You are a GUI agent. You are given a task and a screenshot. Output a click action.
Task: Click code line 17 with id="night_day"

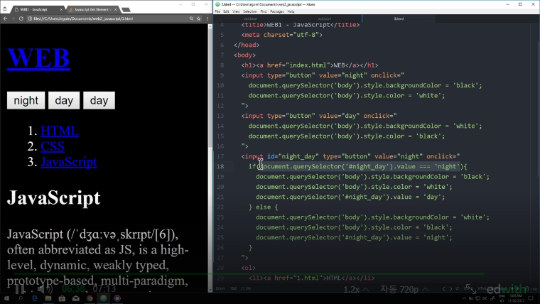click(350, 156)
